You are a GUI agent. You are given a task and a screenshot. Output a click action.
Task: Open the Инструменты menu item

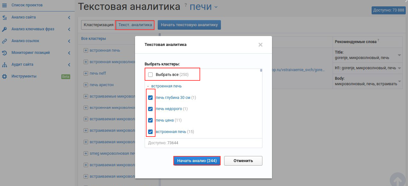[24, 76]
